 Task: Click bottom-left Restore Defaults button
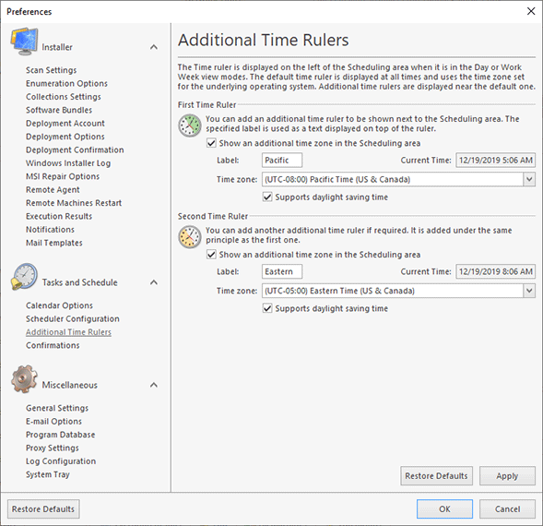(43, 509)
